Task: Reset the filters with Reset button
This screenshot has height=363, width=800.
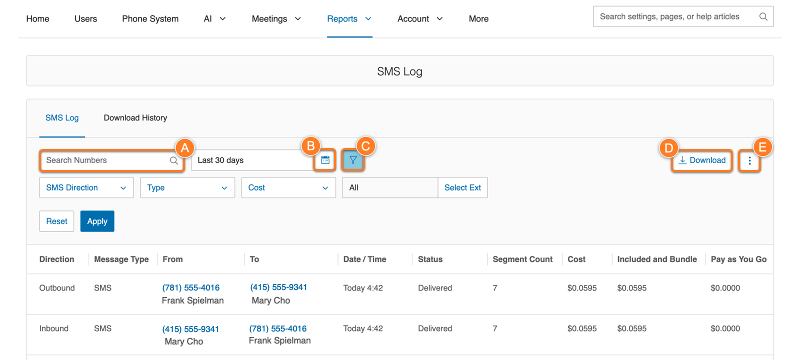Action: click(56, 221)
